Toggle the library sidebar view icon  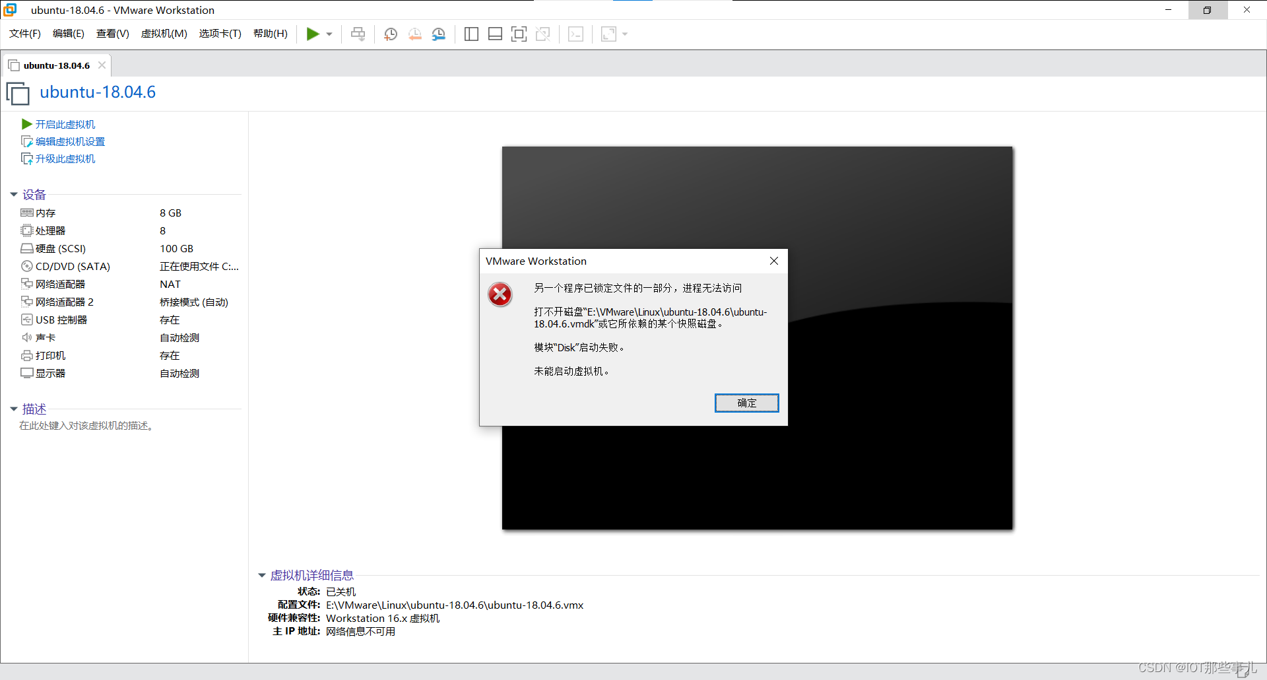[x=471, y=34]
